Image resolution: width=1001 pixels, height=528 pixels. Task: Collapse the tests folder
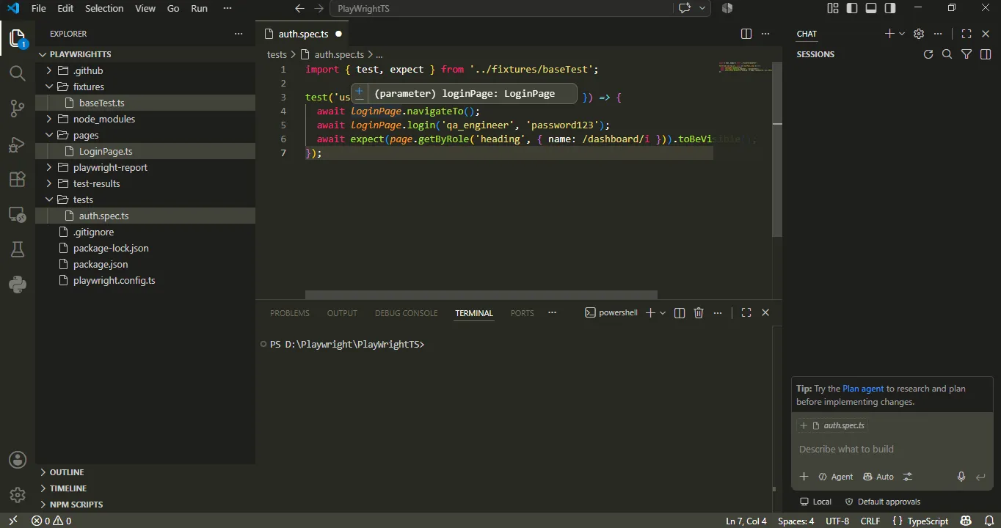point(49,199)
